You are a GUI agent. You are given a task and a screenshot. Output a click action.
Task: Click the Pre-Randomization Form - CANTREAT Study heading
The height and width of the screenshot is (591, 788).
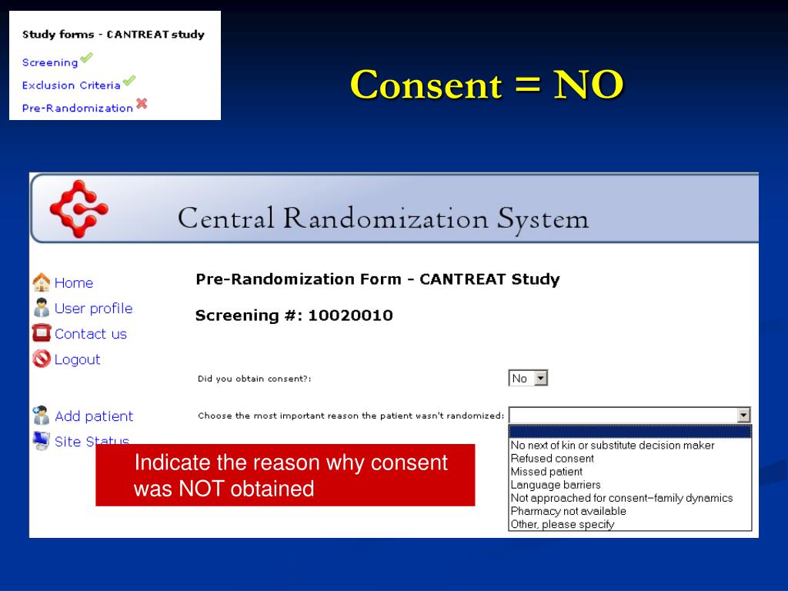tap(377, 279)
